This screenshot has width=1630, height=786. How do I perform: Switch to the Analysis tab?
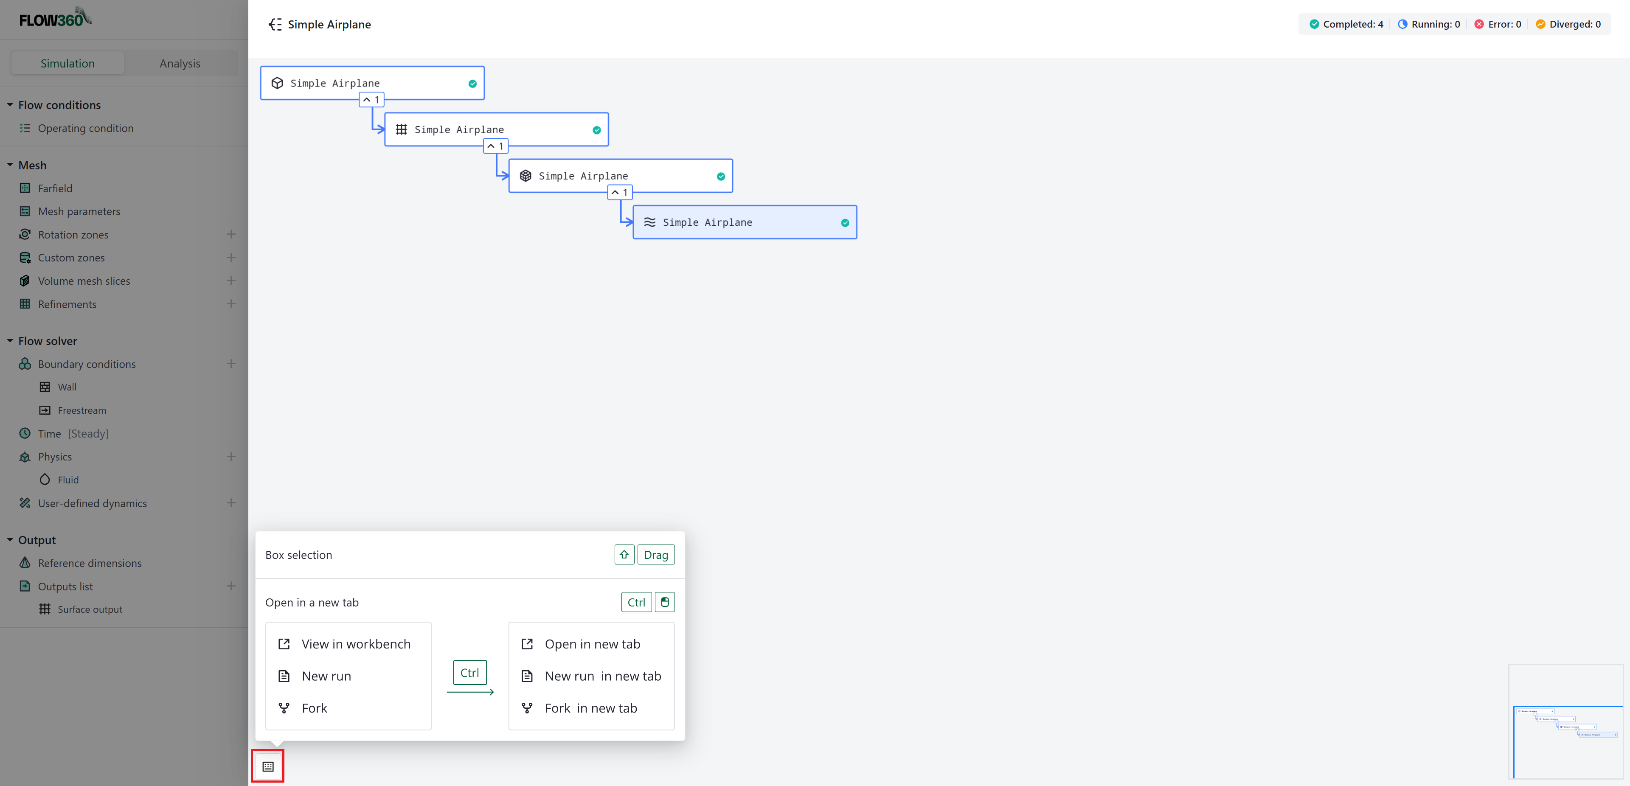point(180,63)
